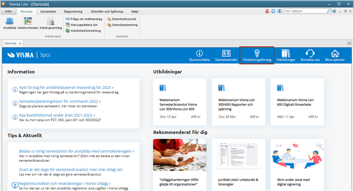Click Fråga om skatteavdrag

coord(84,19)
